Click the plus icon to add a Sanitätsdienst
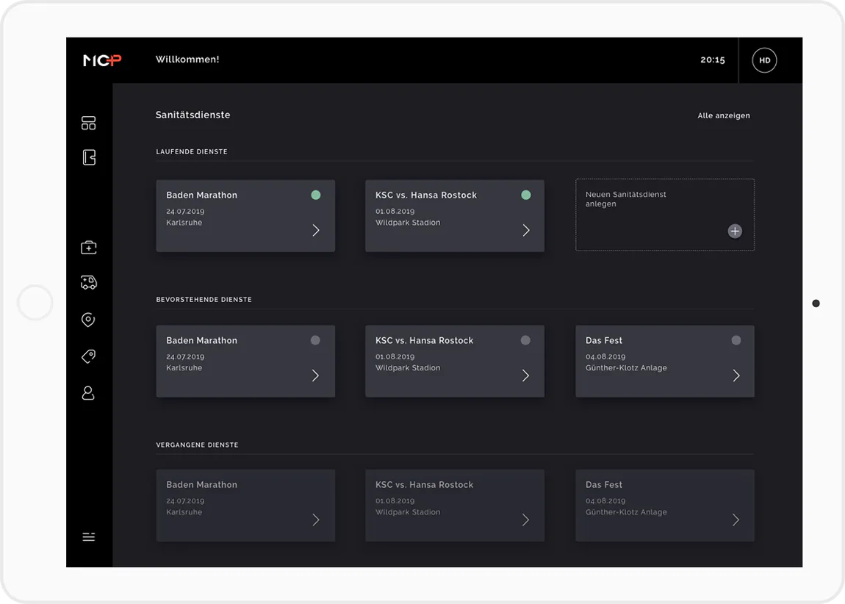This screenshot has width=845, height=604. tap(735, 231)
